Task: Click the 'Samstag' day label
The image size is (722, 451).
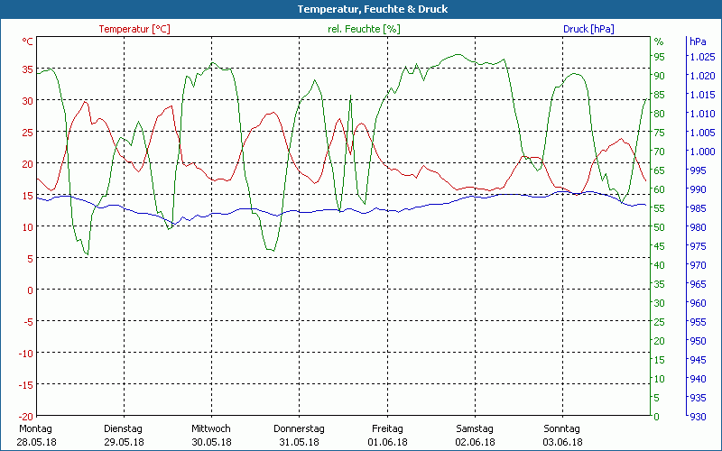Action: 475,428
